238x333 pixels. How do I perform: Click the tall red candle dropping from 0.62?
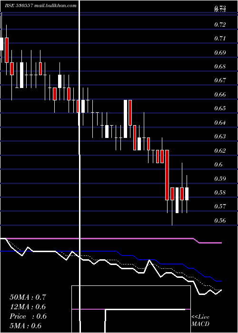[x=167, y=175]
